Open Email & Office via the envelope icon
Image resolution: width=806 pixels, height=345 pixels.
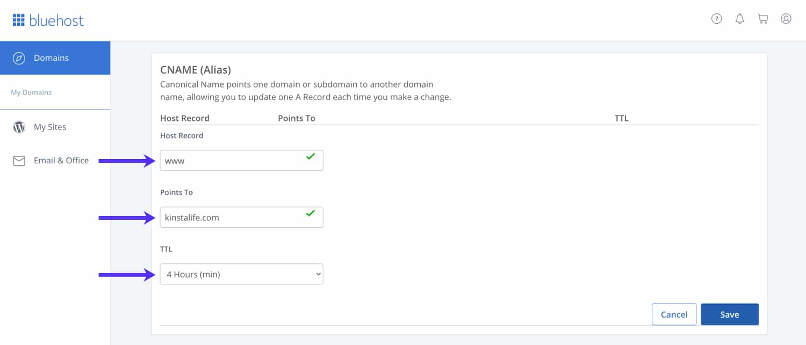point(19,160)
